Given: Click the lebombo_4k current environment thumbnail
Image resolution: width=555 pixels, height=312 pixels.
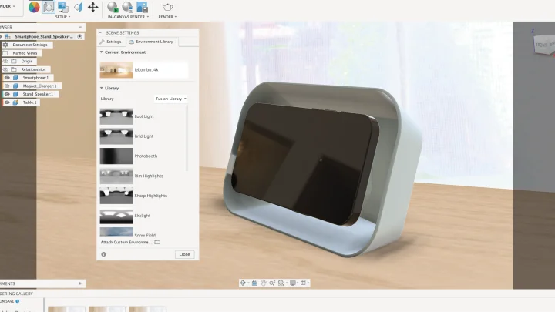Looking at the screenshot, I should 116,70.
